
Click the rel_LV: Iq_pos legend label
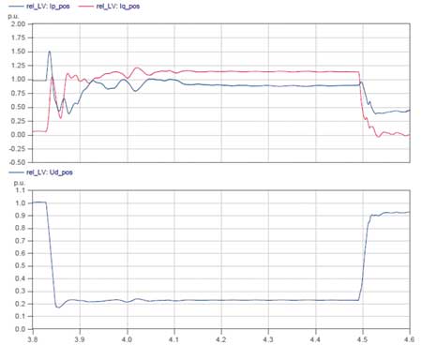[118, 7]
